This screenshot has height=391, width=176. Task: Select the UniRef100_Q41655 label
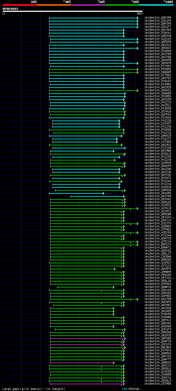158,60
